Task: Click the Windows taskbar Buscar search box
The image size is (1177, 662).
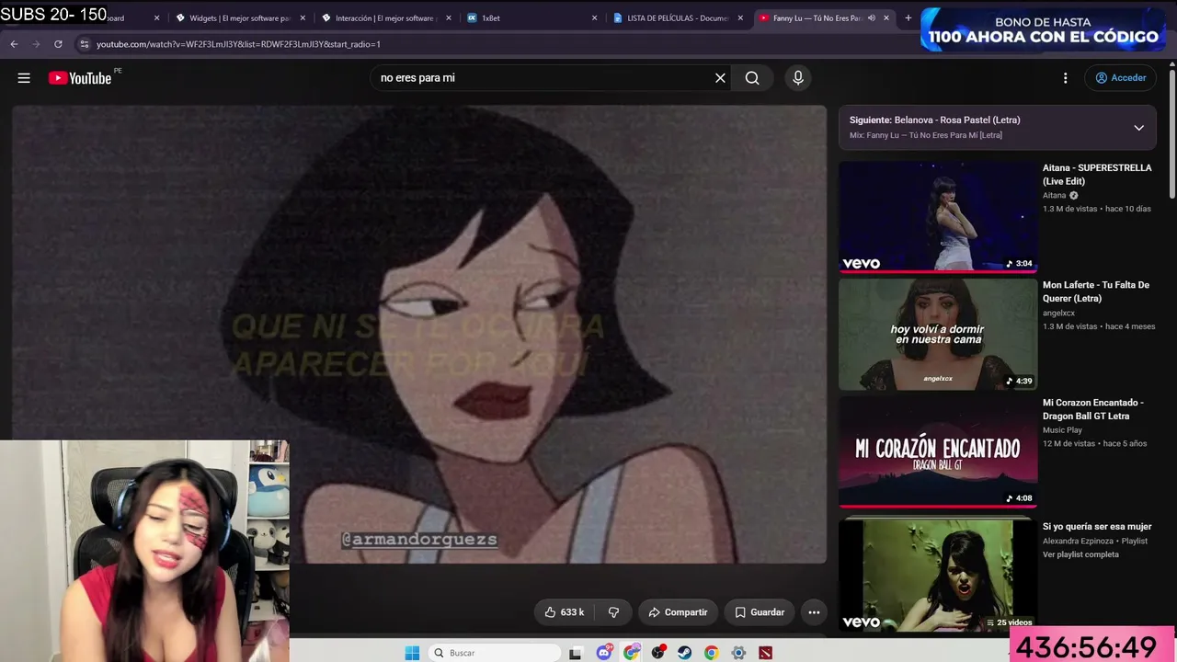Action: click(495, 653)
